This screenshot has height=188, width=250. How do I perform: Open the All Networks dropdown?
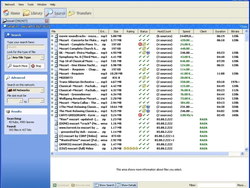(26, 90)
